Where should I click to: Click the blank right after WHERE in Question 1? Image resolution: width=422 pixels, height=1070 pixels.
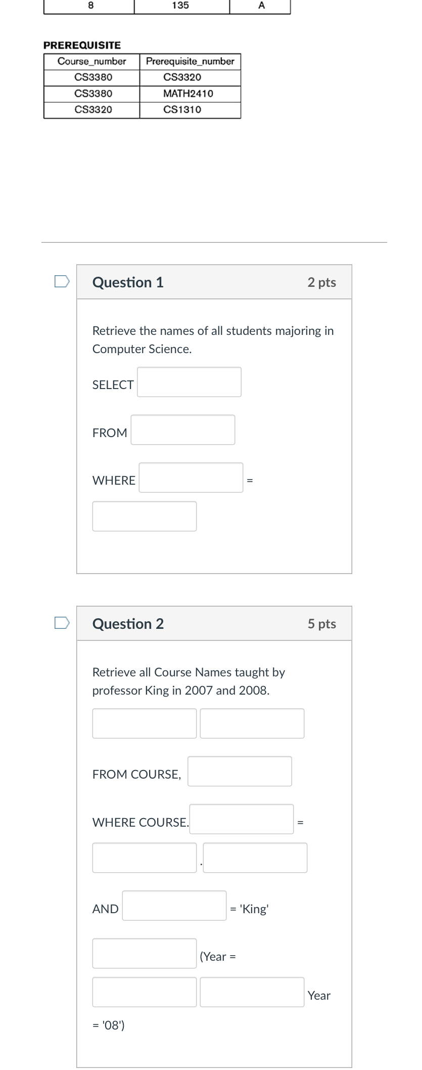click(191, 478)
